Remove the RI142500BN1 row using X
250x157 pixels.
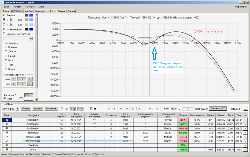coord(245,124)
